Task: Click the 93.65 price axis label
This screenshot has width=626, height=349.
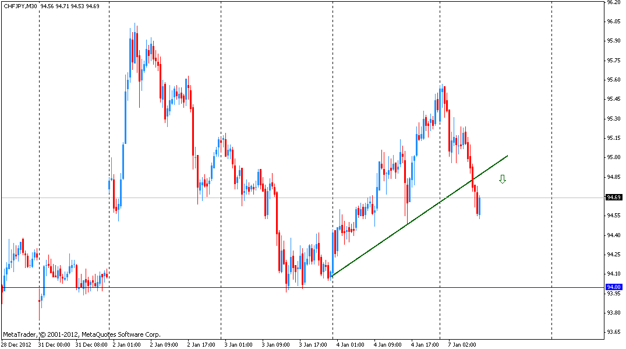Action: point(614,332)
